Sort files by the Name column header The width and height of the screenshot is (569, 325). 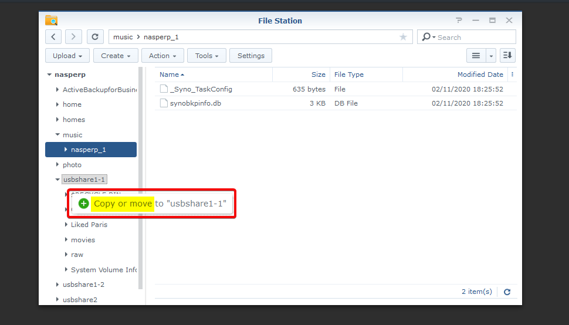coord(214,75)
